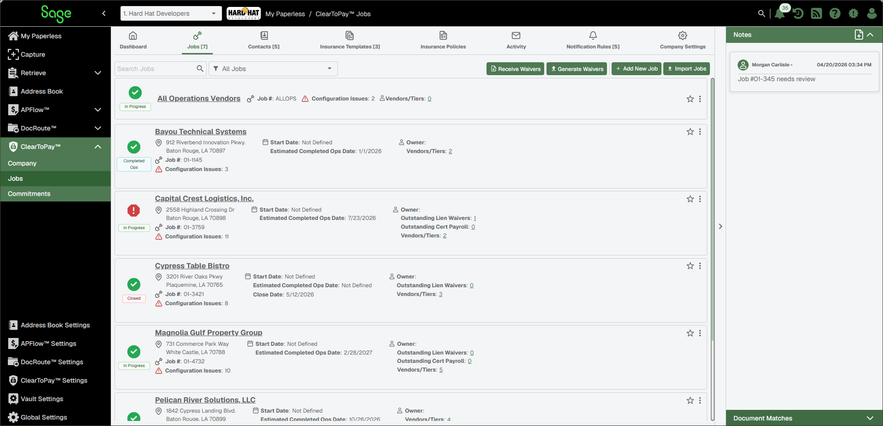Open the history clock icon
This screenshot has width=883, height=426.
(798, 14)
